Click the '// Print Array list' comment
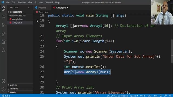The image size is (173, 97). (75, 87)
